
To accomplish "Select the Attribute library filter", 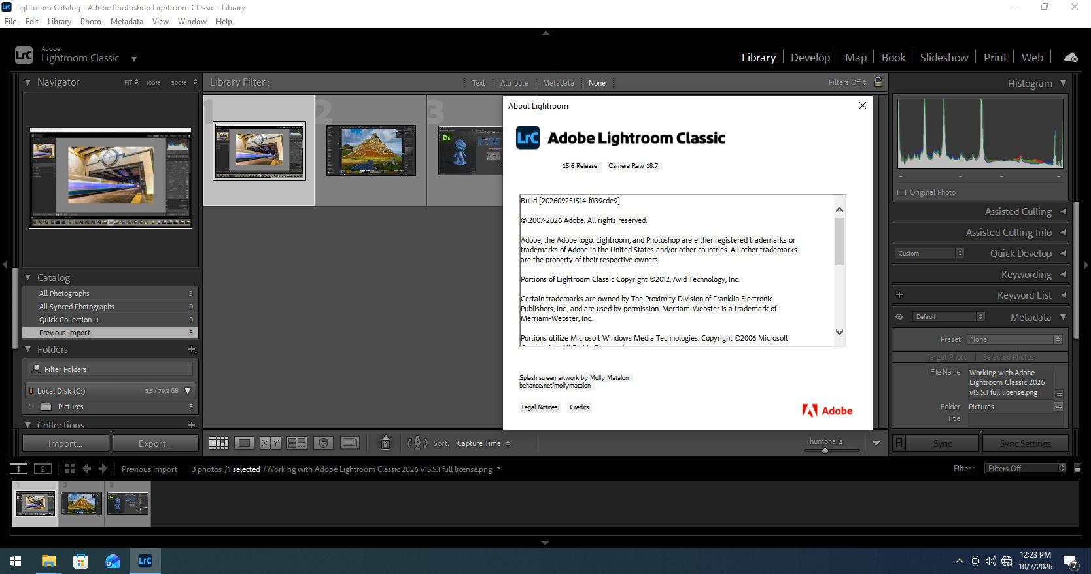I will [x=514, y=83].
